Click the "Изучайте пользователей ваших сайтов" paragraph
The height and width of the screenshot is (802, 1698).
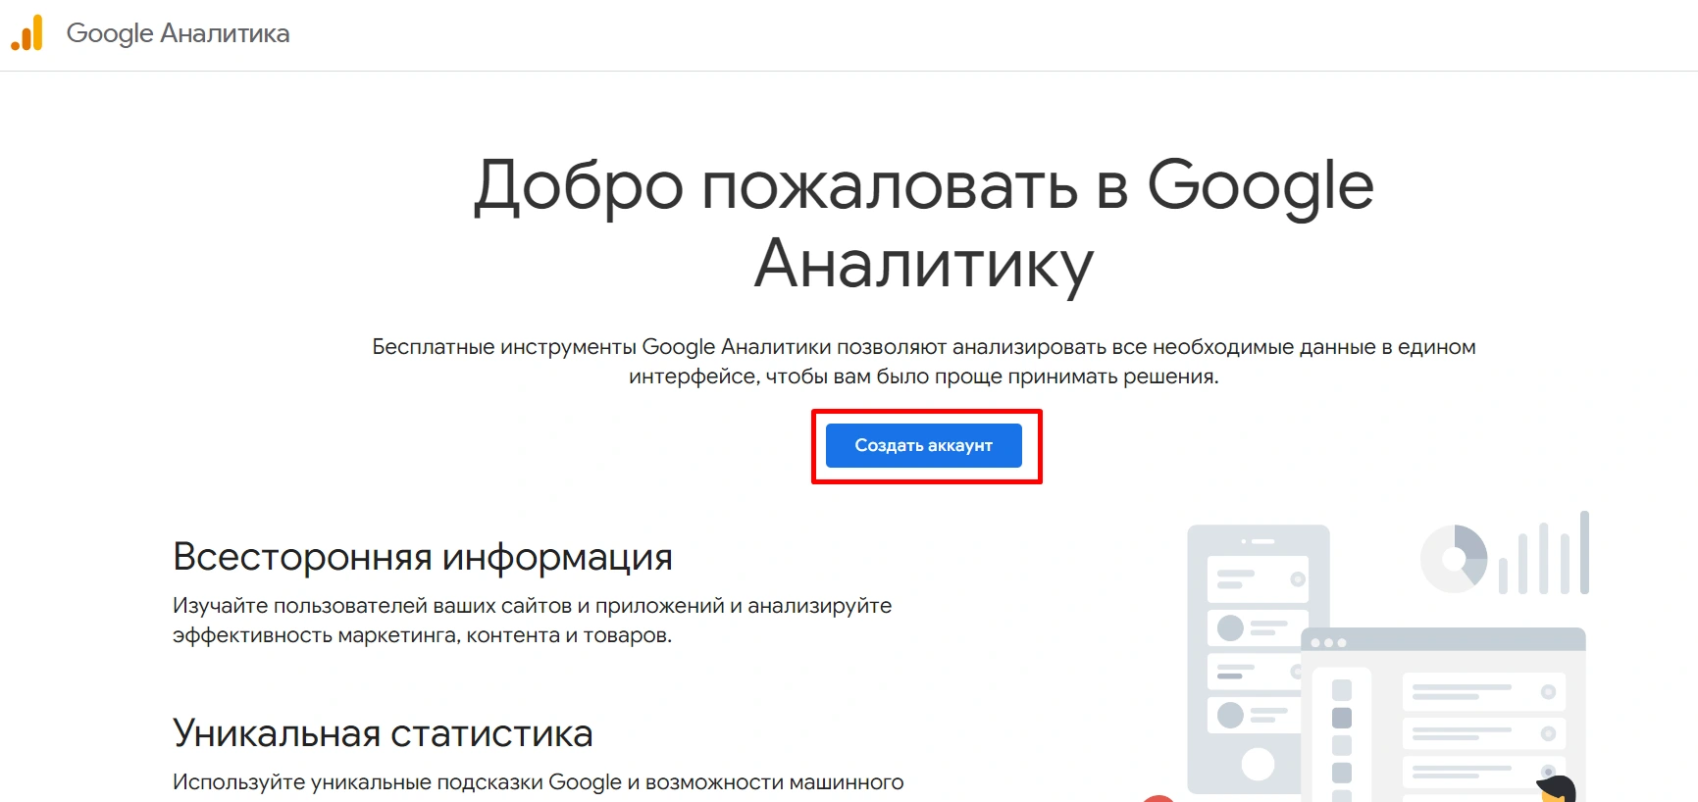click(x=532, y=620)
